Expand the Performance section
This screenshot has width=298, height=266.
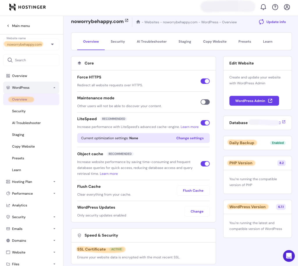(54, 193)
